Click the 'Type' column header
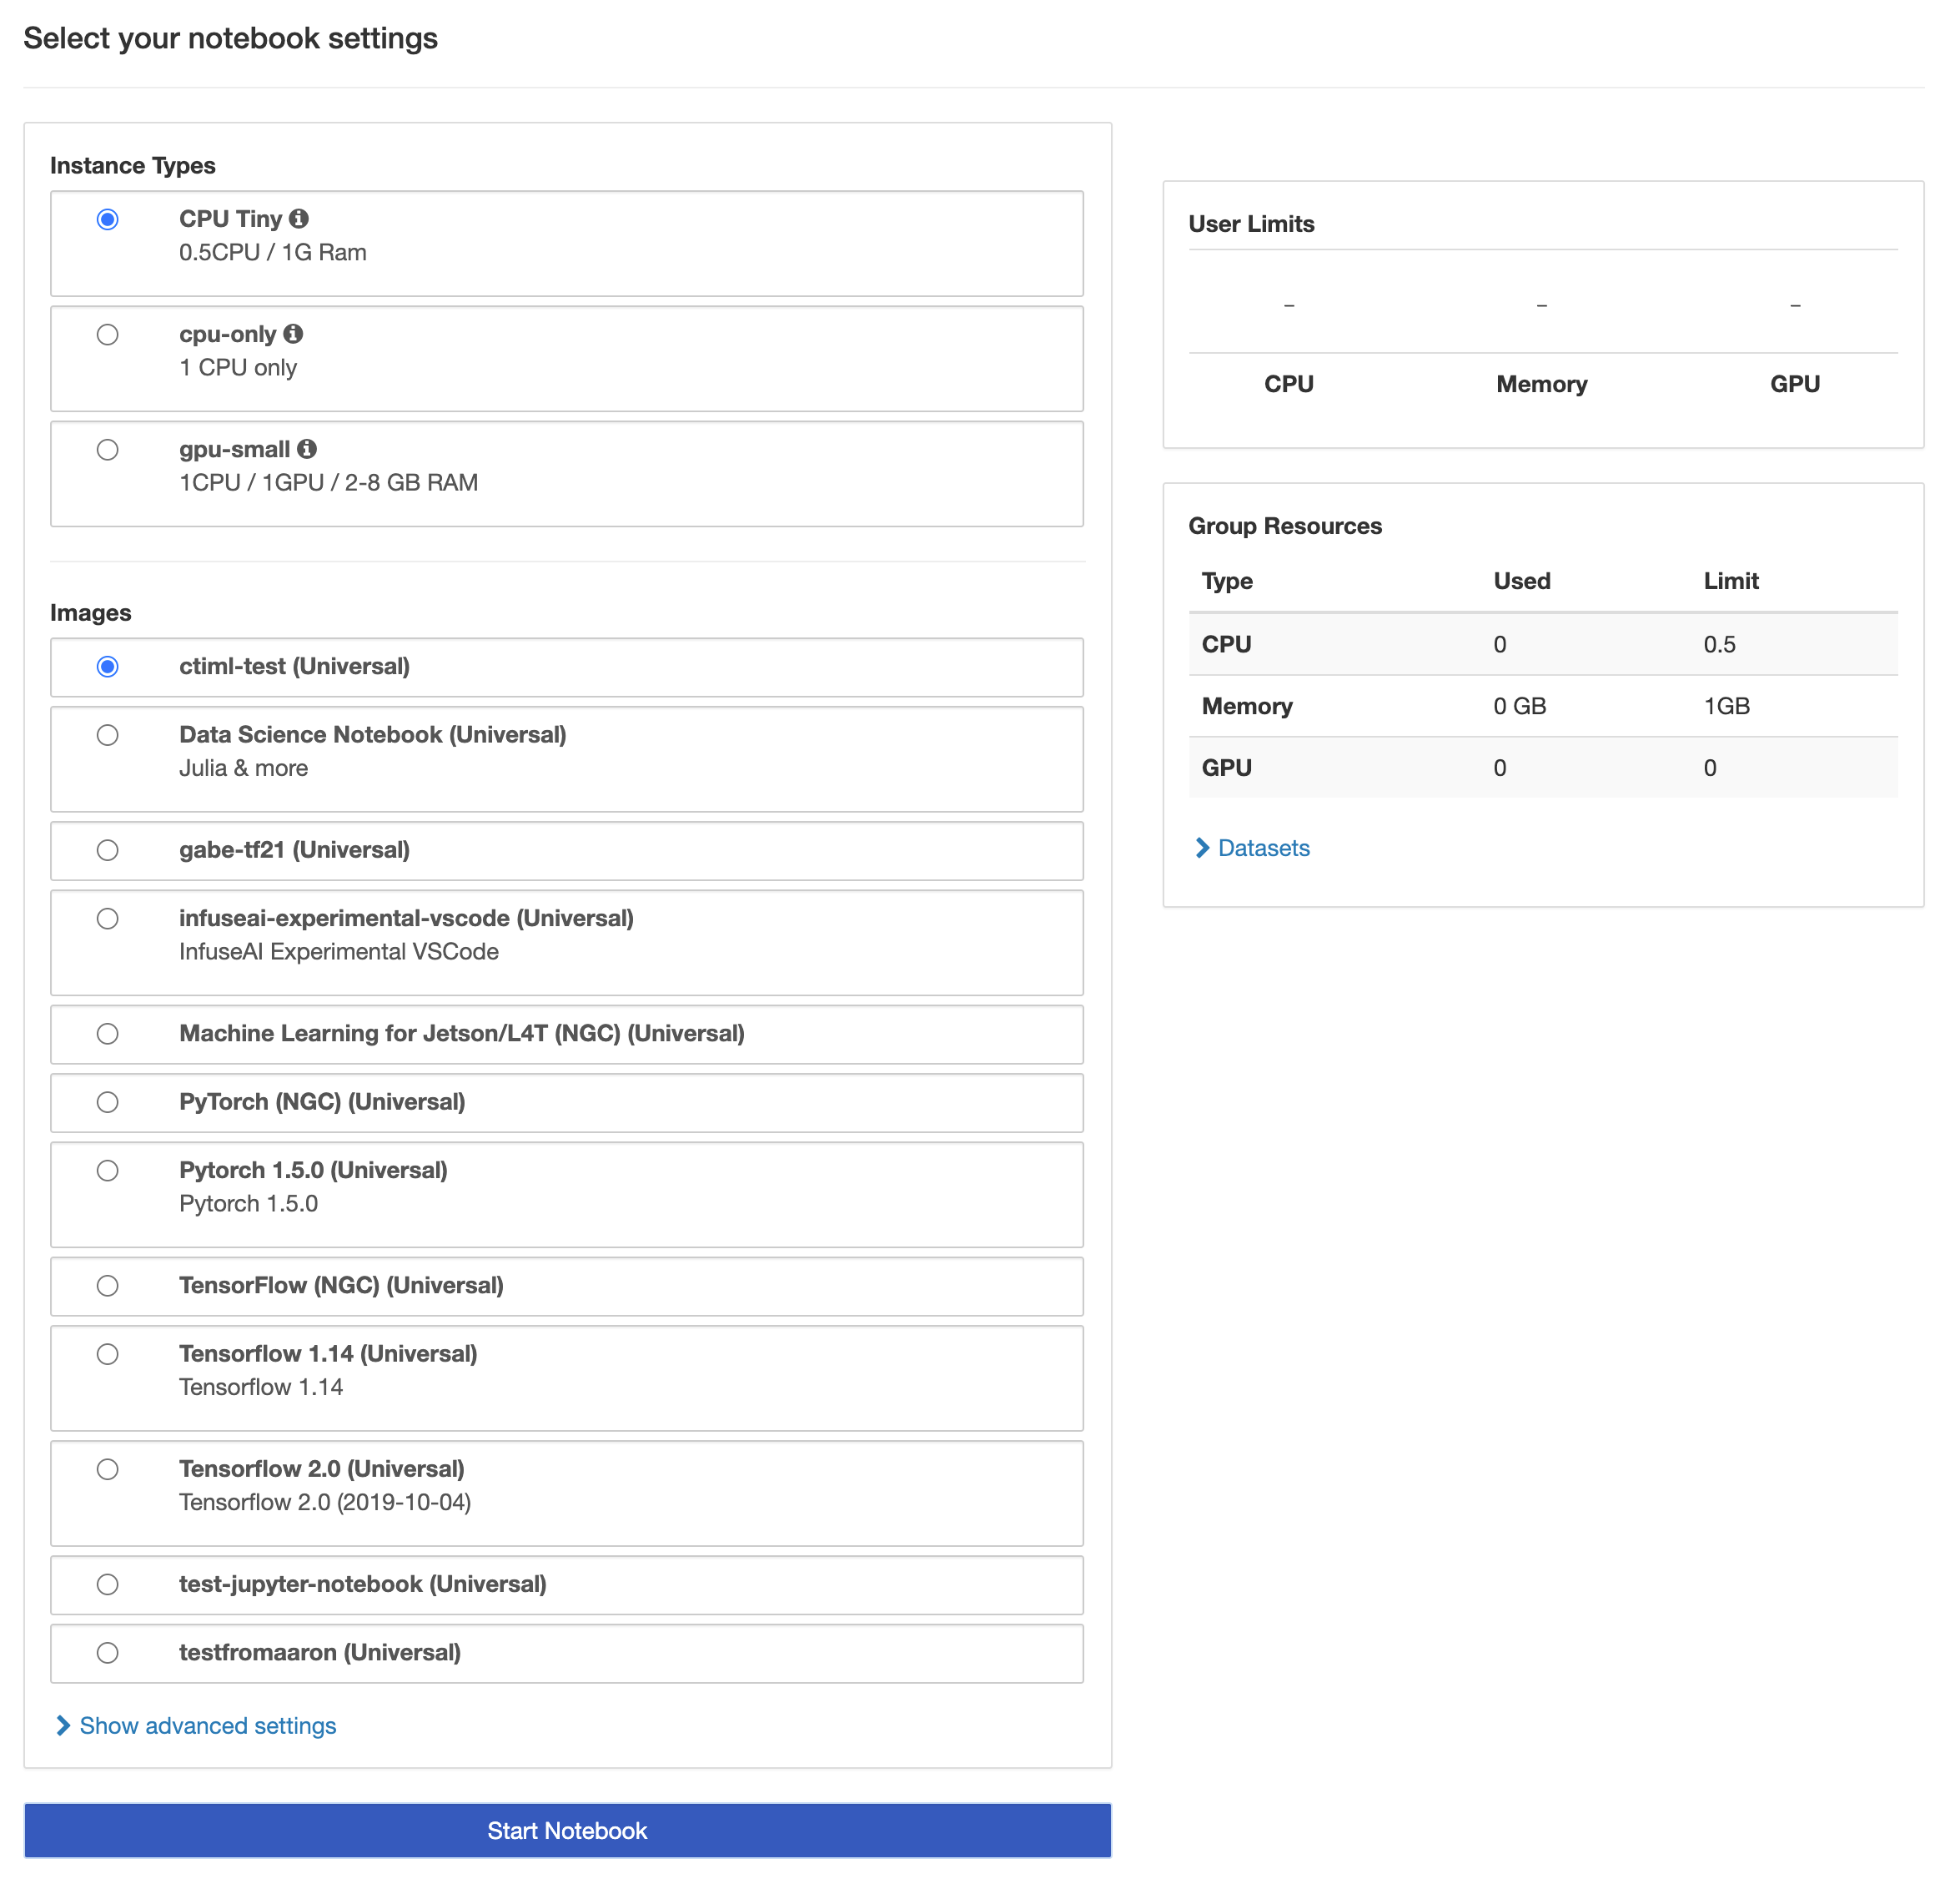Viewport: 1955px width, 1904px height. (x=1226, y=581)
